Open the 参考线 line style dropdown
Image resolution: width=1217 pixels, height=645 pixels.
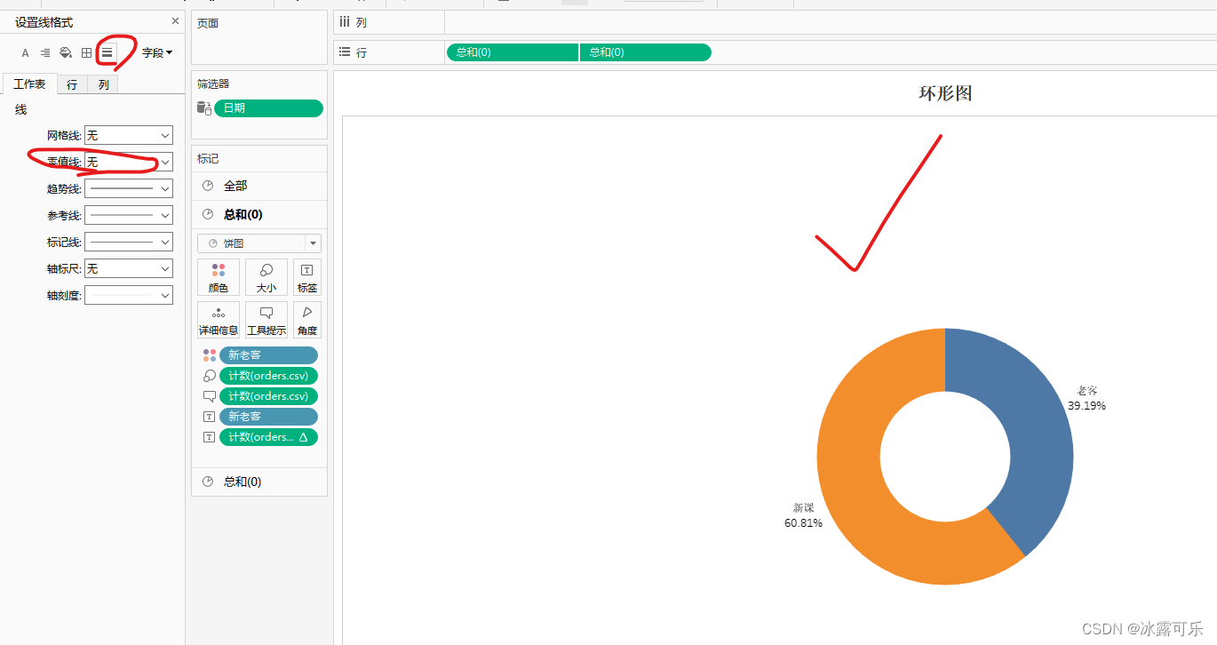[x=129, y=215]
